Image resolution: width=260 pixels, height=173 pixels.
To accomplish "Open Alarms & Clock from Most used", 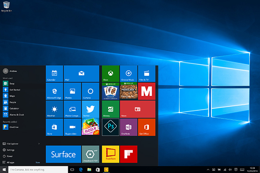I will [13, 115].
